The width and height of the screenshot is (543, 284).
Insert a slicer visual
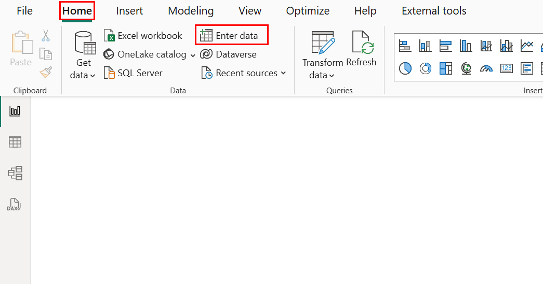[x=527, y=68]
